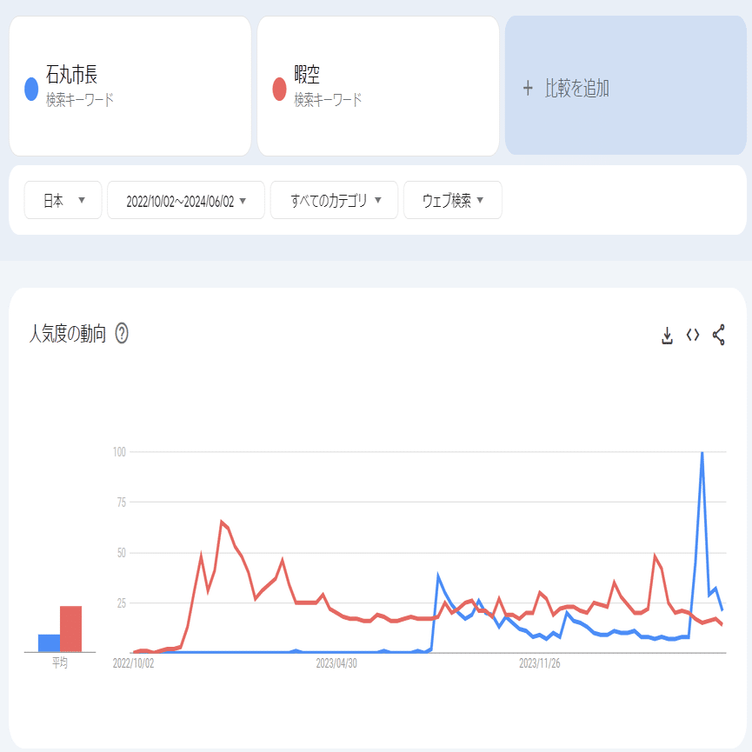
Task: Click the red average bar
Action: 71,629
